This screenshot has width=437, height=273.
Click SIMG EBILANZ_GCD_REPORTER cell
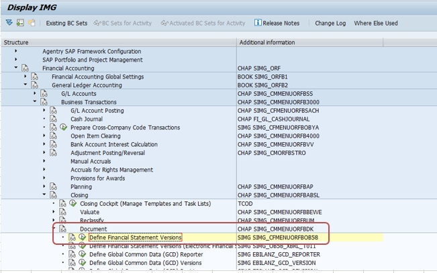[279, 254]
